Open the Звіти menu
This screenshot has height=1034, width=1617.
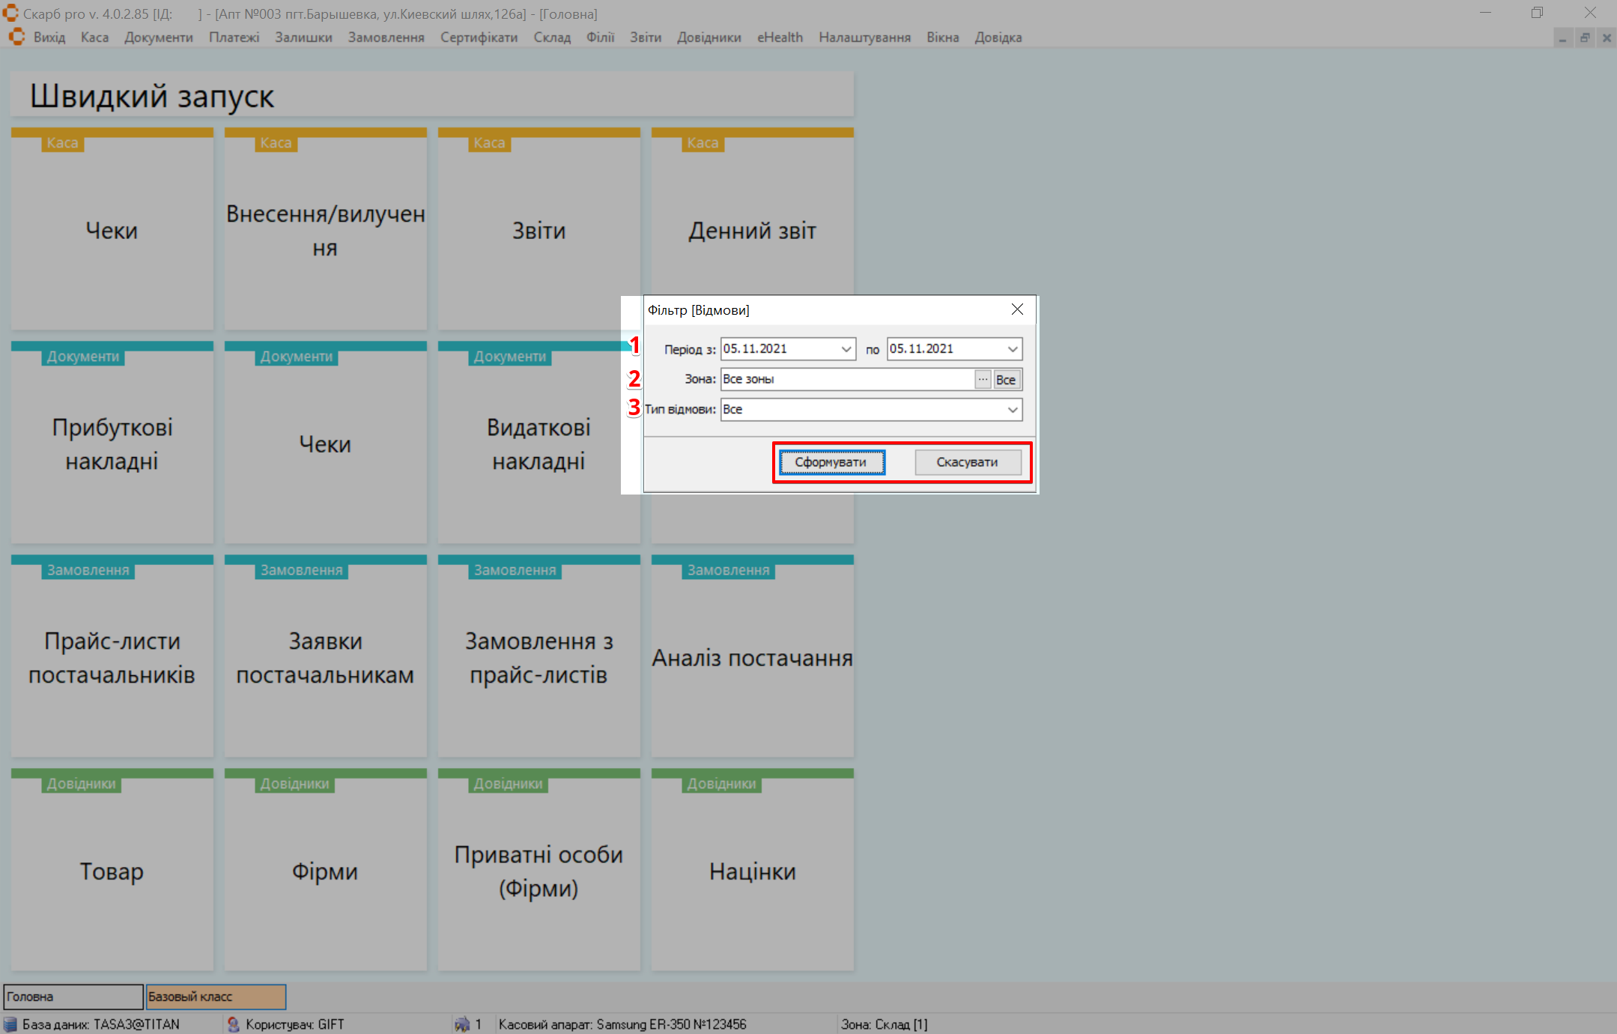645,37
